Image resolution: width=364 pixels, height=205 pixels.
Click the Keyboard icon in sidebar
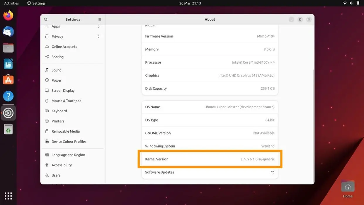point(47,111)
